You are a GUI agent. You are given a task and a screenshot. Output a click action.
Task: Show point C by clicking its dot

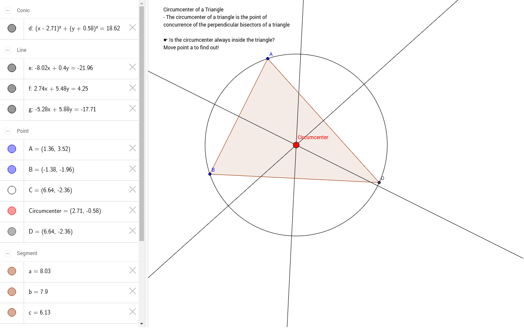click(12, 190)
